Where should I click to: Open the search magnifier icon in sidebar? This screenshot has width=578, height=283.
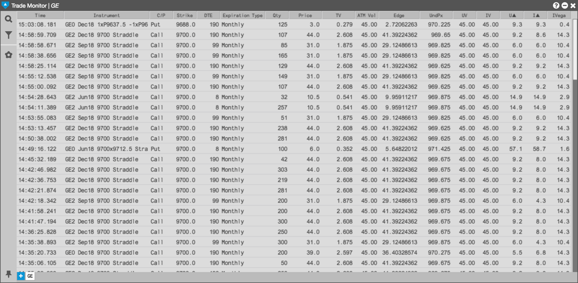pyautogui.click(x=9, y=19)
